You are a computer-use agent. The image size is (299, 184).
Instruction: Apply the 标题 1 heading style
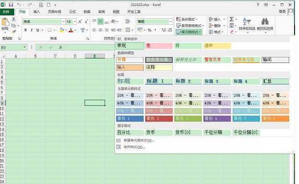point(159,81)
